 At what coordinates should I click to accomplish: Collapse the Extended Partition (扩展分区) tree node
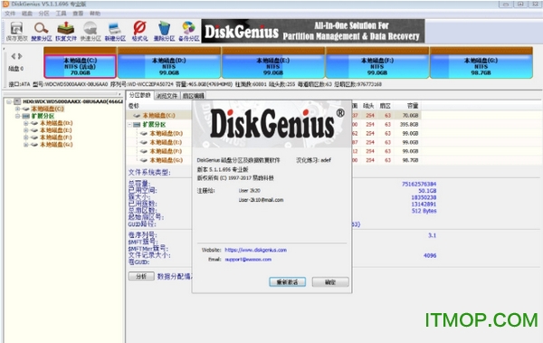click(x=18, y=116)
